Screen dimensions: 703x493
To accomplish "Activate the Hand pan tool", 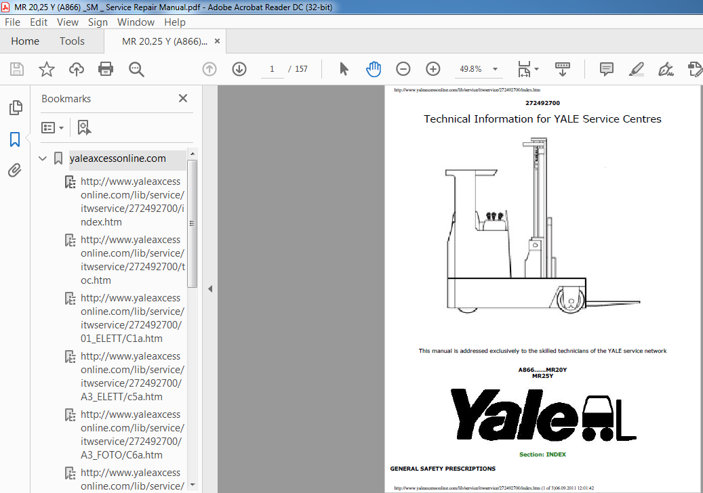I will (374, 69).
